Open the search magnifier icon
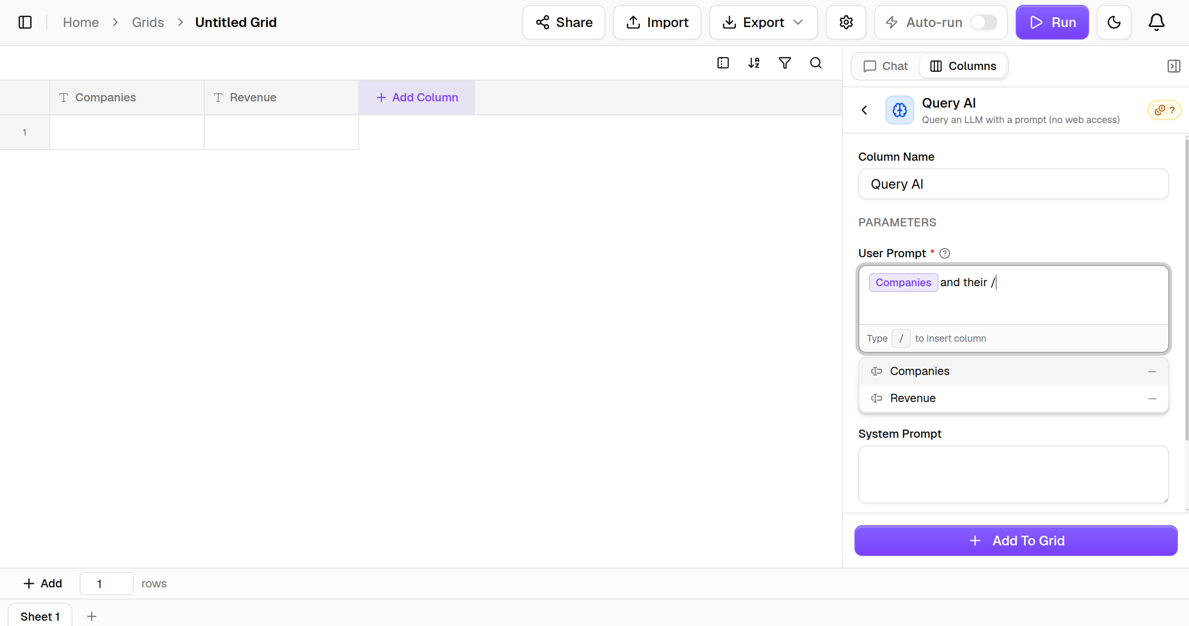This screenshot has width=1189, height=626. 815,63
